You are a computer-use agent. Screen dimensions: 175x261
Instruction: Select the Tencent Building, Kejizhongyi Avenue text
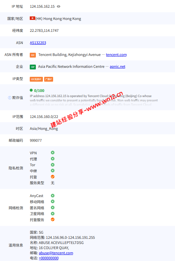tap(70, 55)
